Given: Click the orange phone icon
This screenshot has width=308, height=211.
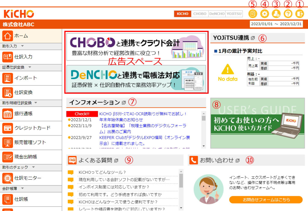Looking at the screenshot, I should 193,160.
